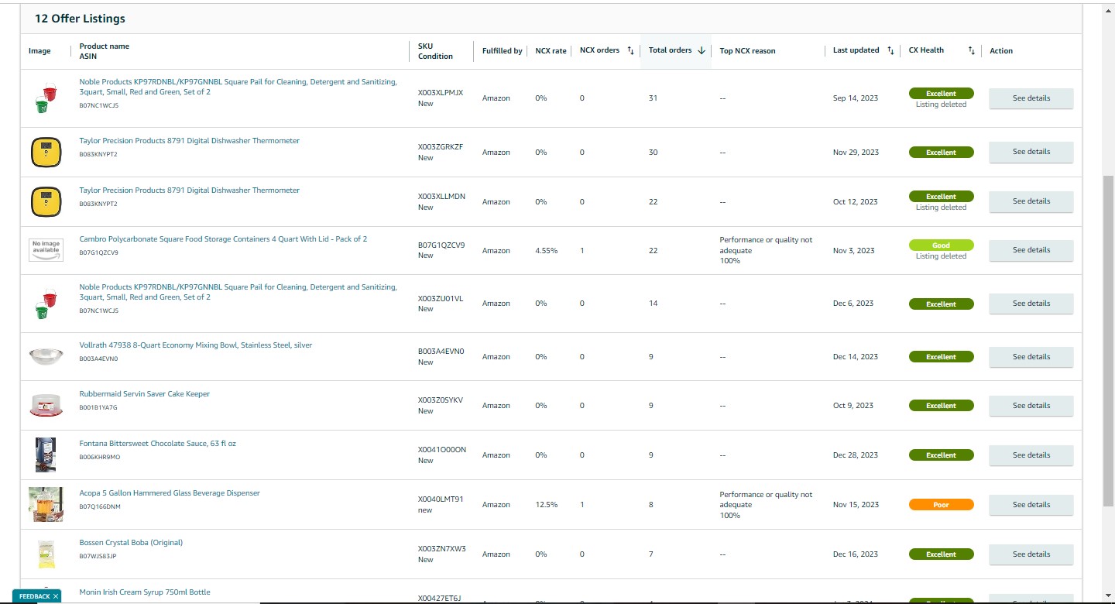Click the Good CX Health badge
The image size is (1115, 604).
(941, 245)
